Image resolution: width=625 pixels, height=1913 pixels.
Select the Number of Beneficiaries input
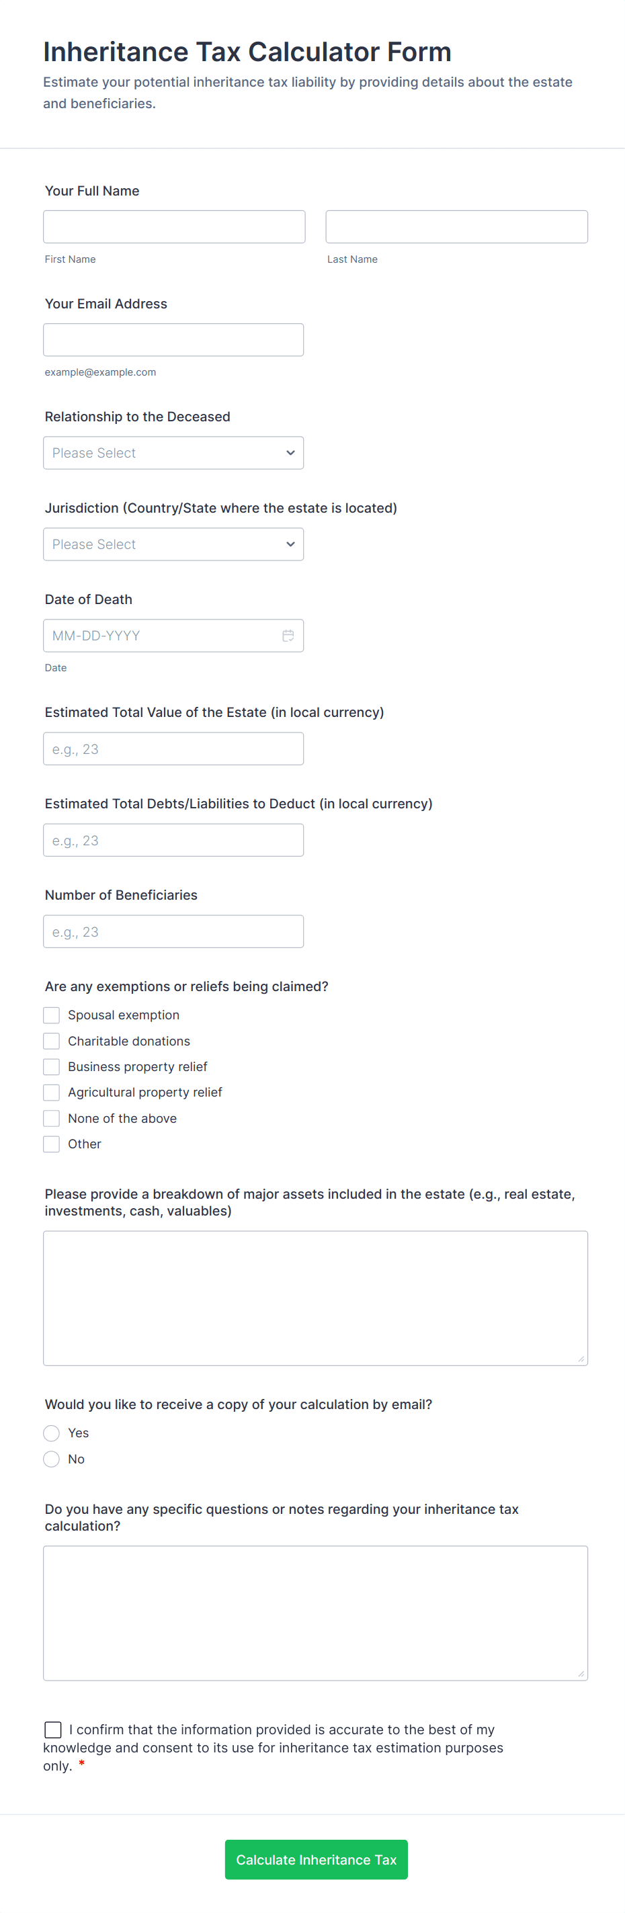(173, 931)
